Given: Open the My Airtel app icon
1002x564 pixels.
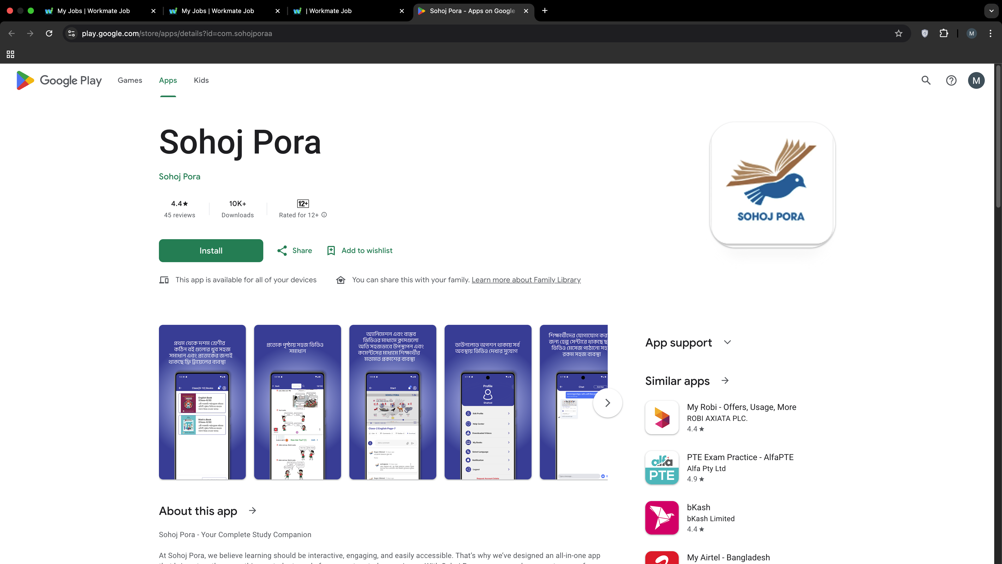Looking at the screenshot, I should [662, 557].
